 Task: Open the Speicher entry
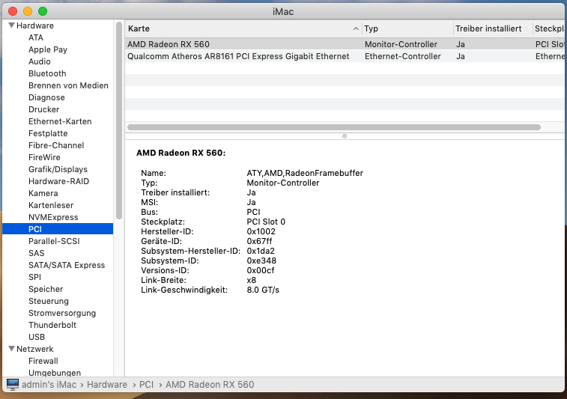coord(46,289)
